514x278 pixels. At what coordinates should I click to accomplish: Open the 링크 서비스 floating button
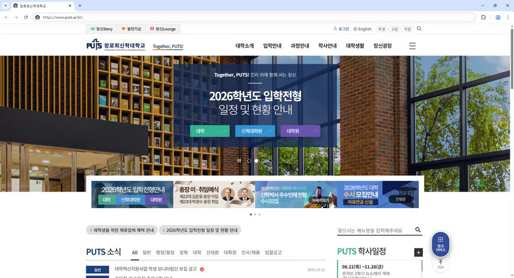[x=440, y=244]
